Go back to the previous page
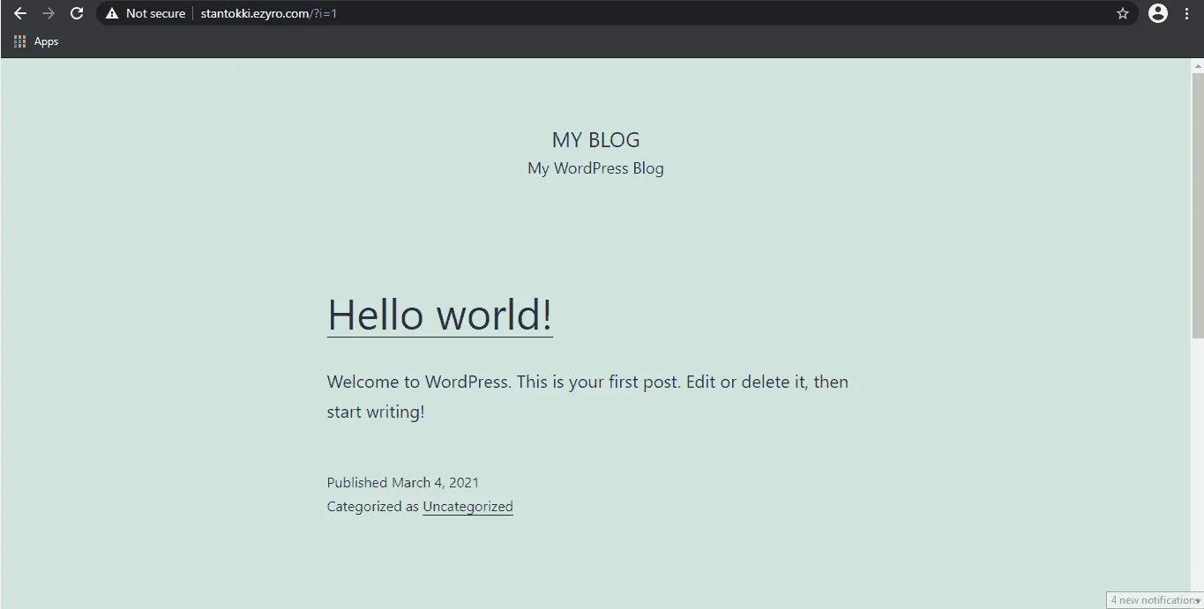Viewport: 1204px width, 609px height. coord(20,13)
